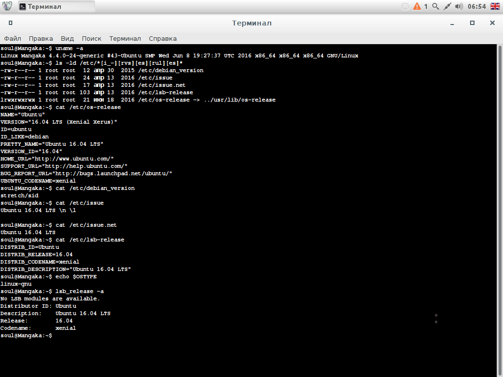Click the last empty soul@Mangaka prompt

[x=26, y=336]
